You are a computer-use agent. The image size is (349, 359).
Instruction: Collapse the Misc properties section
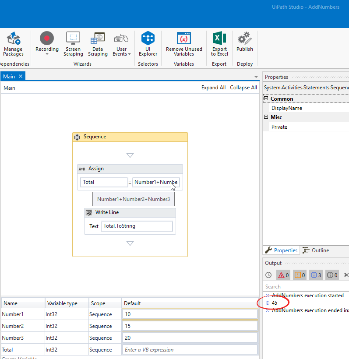pos(266,117)
